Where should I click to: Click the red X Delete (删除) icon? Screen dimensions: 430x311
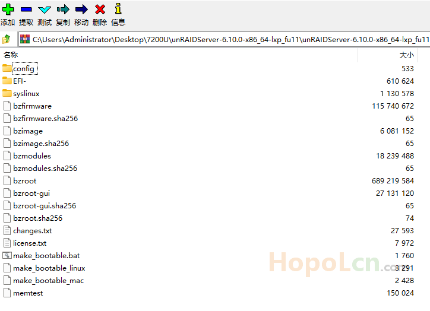[x=100, y=9]
